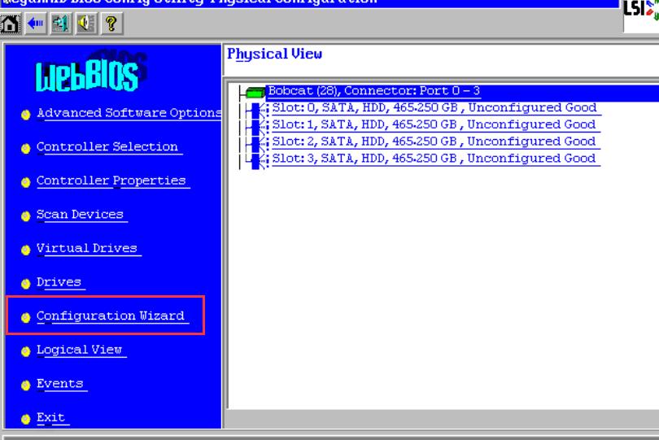Click the question mark Help icon
Image resolution: width=659 pixels, height=440 pixels.
111,24
